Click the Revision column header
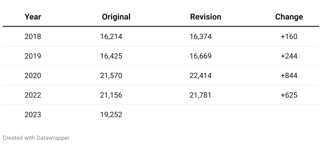 tap(206, 17)
